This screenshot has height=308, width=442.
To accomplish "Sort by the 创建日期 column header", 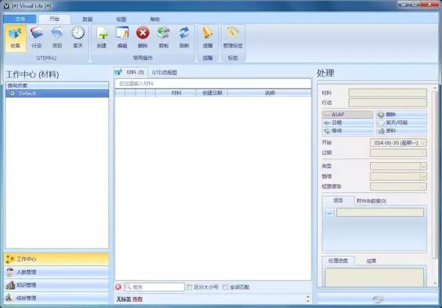I will coord(212,93).
